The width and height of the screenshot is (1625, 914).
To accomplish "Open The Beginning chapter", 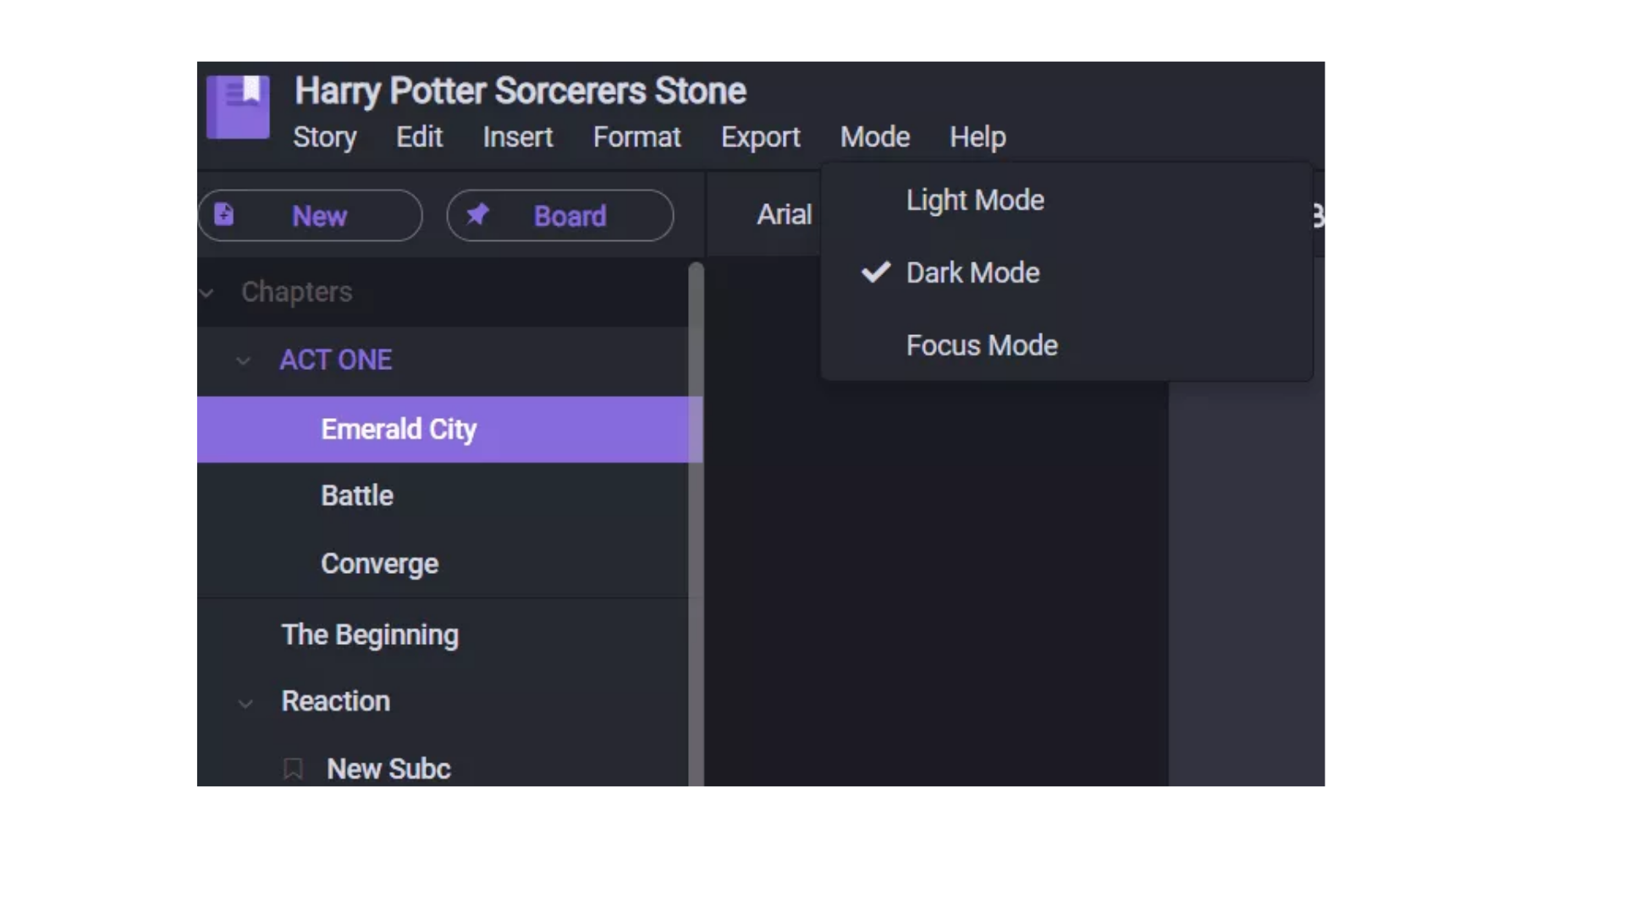I will (370, 635).
